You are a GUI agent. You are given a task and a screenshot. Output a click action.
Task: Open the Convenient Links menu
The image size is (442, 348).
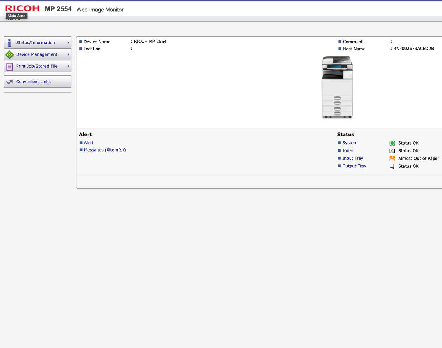[34, 82]
